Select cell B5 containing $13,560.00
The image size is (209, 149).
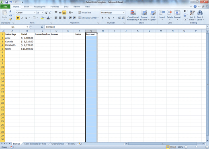pos(27,49)
